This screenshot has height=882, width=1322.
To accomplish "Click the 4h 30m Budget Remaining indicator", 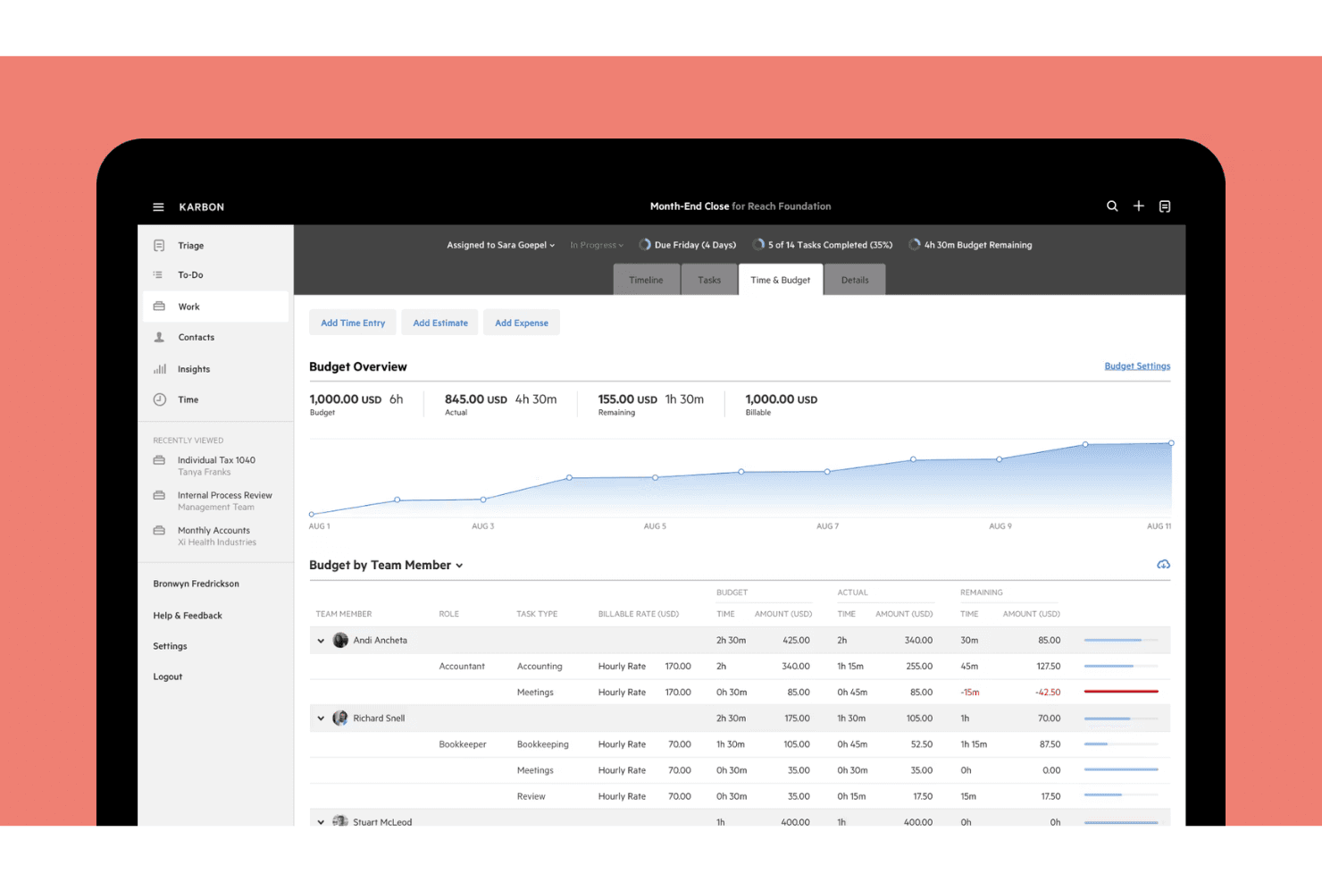I will (970, 245).
